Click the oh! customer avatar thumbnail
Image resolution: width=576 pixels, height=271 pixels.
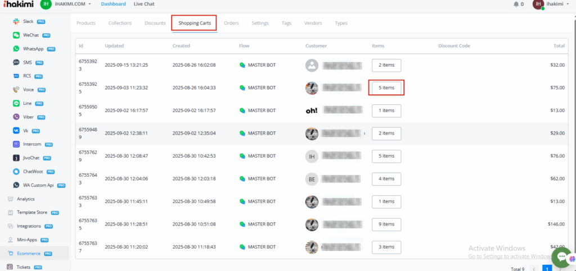[312, 111]
